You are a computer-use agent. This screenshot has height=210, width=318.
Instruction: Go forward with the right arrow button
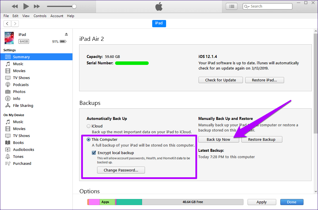pyautogui.click(x=15, y=23)
